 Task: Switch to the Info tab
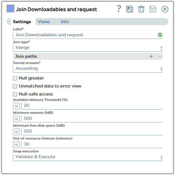tap(65, 22)
